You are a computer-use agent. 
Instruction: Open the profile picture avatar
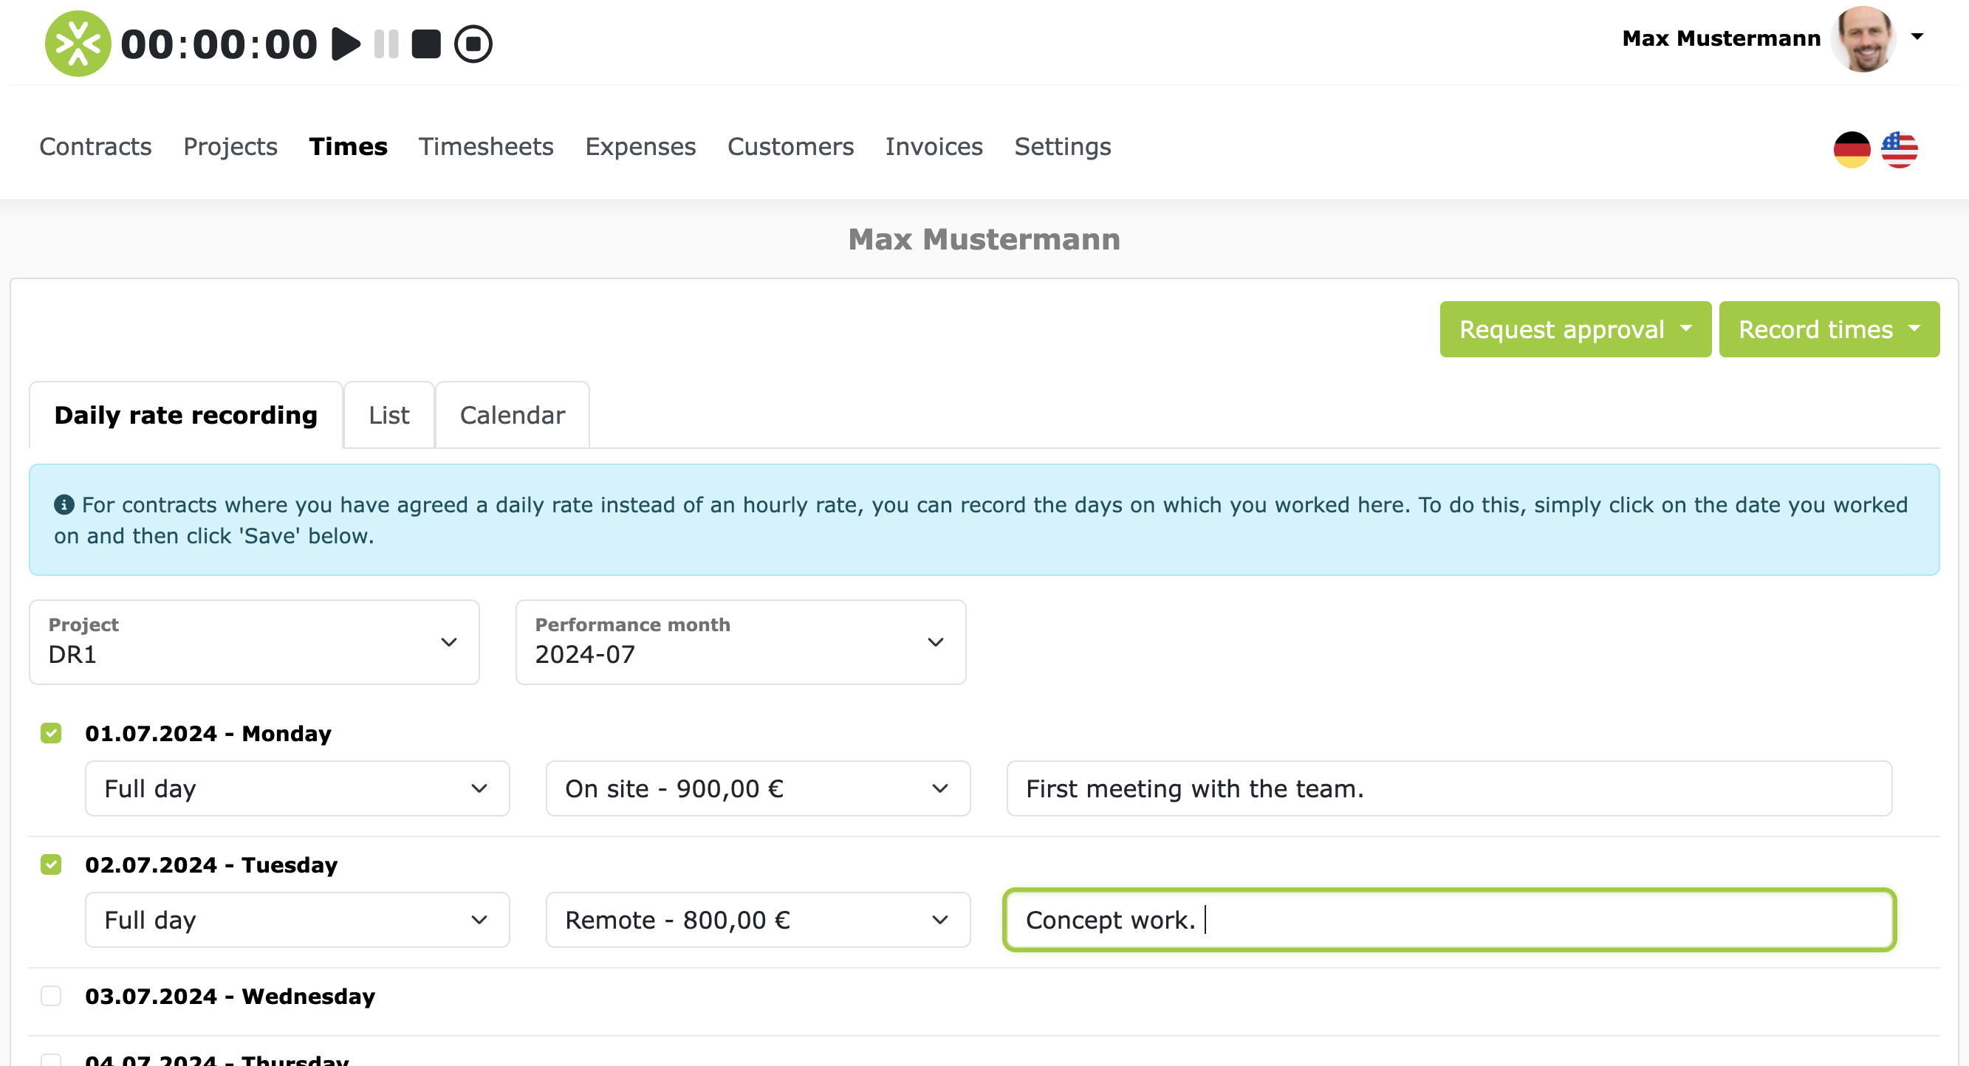[x=1865, y=39]
